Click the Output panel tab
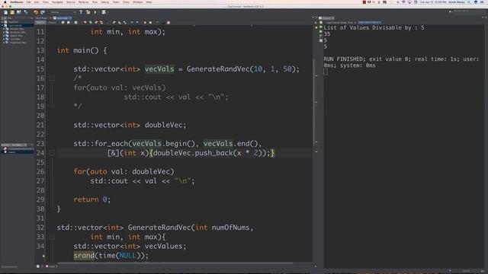Image resolution: width=488 pixels, height=274 pixels. tap(326, 18)
